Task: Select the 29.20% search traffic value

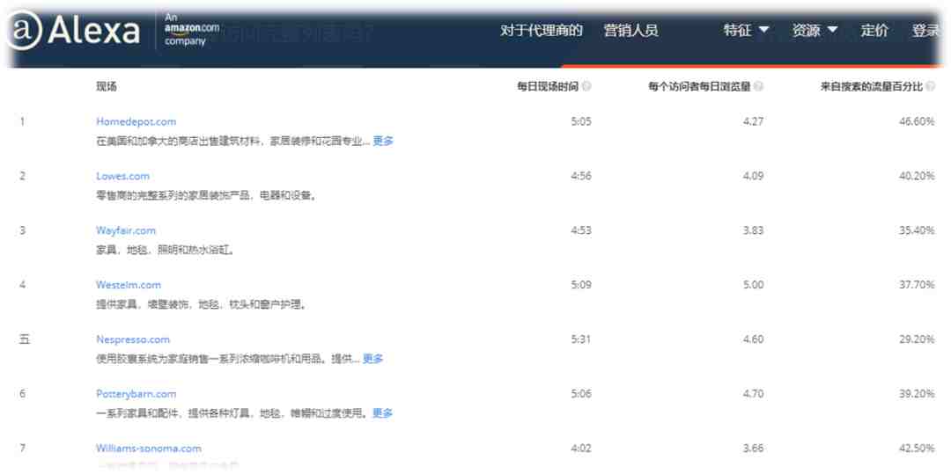Action: click(x=917, y=339)
